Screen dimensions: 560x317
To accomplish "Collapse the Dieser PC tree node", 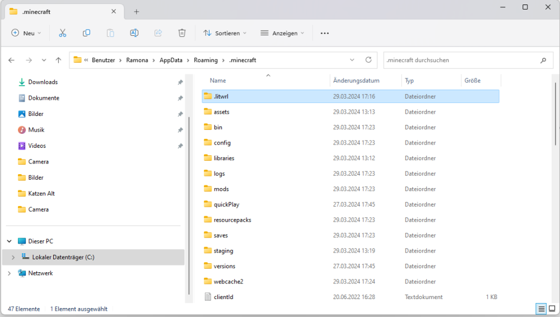I will coord(10,241).
